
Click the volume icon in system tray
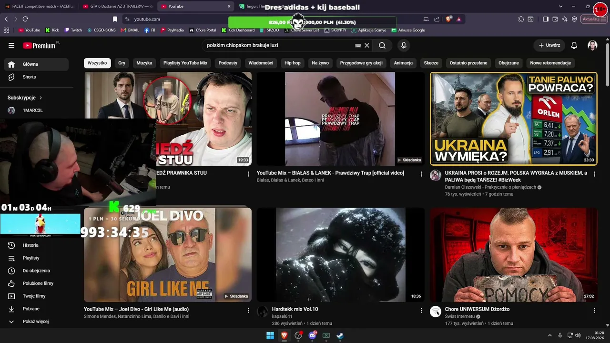pyautogui.click(x=578, y=335)
